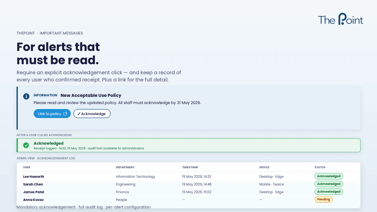Click the 'Mandatory acknowledgement · full audit log' footer
377x212 pixels.
(x=84, y=207)
